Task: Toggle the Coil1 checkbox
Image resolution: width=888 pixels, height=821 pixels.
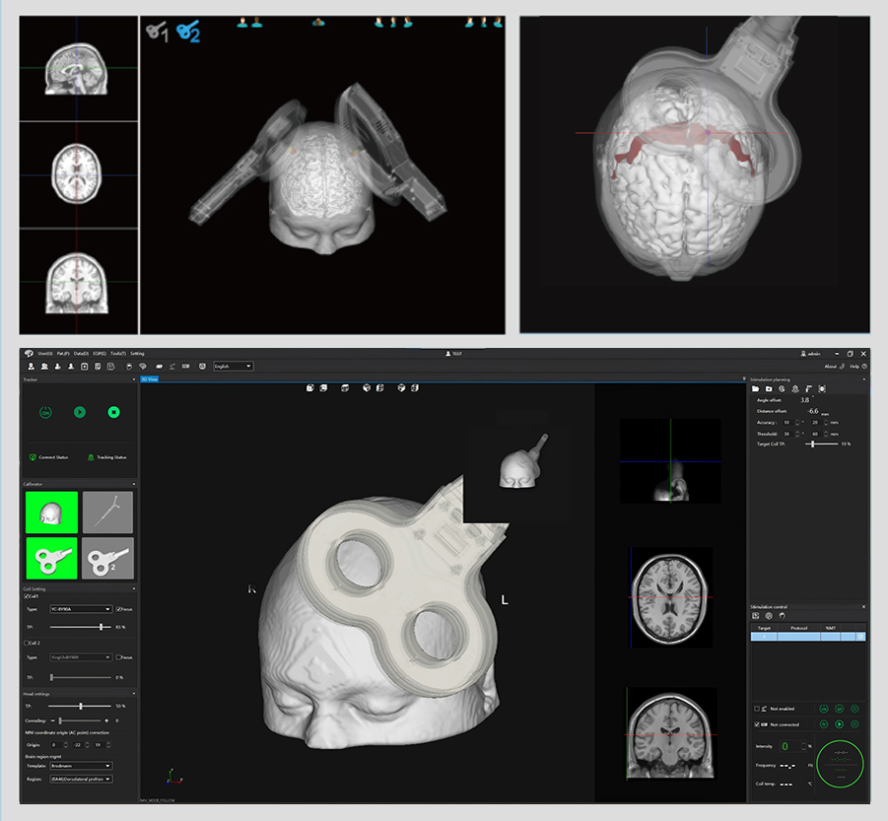Action: 26,596
